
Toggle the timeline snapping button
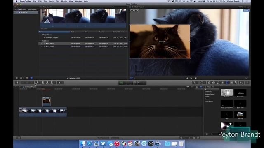pyautogui.click(x=201, y=87)
